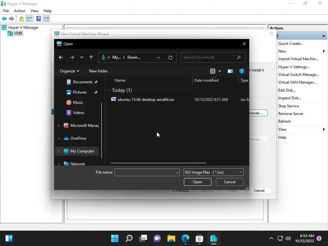Open the View submenu in Actions pane

pos(301,129)
